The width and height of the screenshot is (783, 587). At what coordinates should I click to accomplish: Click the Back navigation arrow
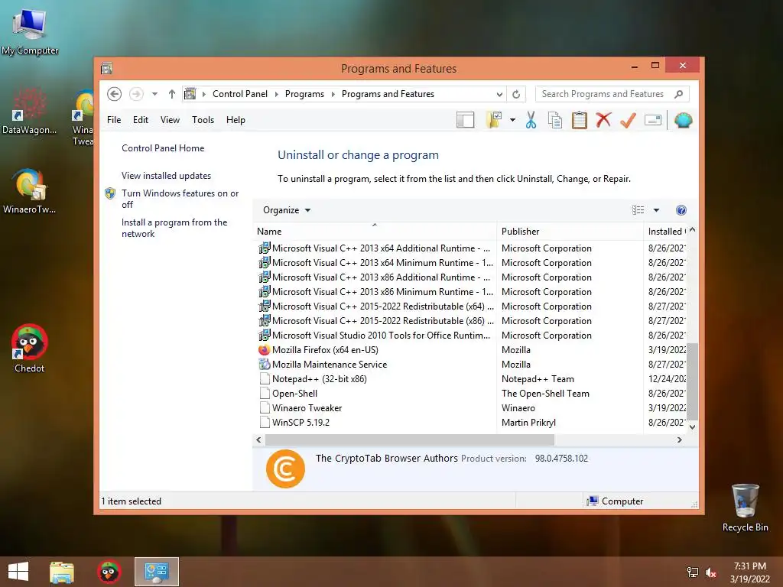pyautogui.click(x=115, y=94)
